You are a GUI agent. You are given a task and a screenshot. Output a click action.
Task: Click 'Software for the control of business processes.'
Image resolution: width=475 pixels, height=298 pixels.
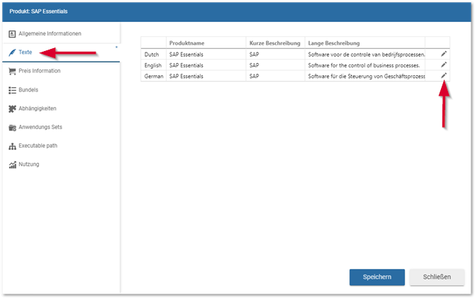[364, 65]
